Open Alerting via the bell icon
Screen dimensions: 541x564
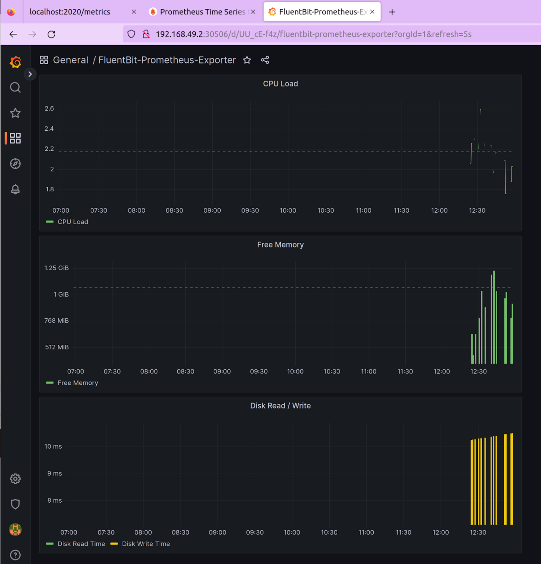(15, 189)
